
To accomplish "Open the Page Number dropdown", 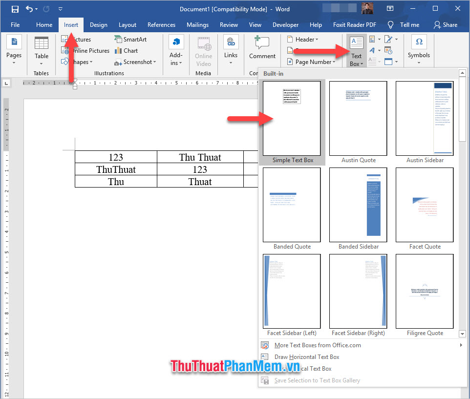I will pyautogui.click(x=311, y=62).
